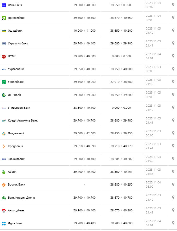177x231 pixels.
Task: Click location marker for Аккордбанк
Action: coord(173,210)
